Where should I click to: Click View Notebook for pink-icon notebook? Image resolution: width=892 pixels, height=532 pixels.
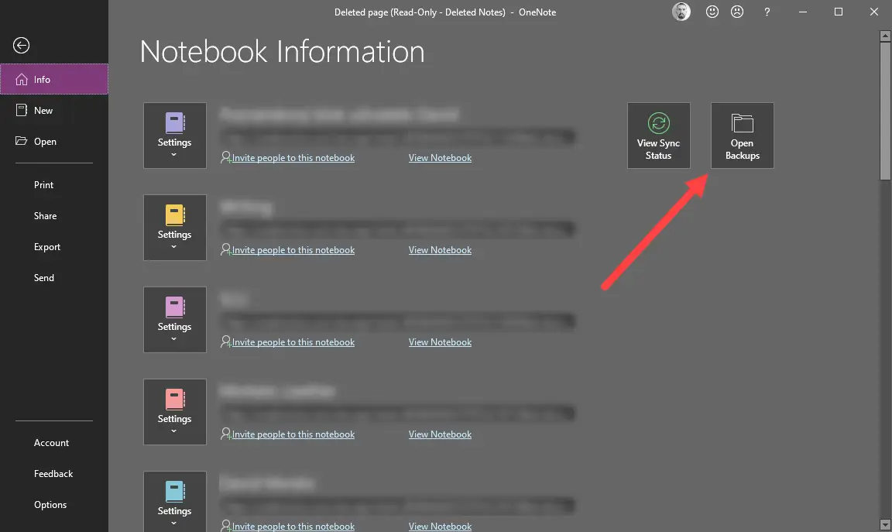coord(440,342)
